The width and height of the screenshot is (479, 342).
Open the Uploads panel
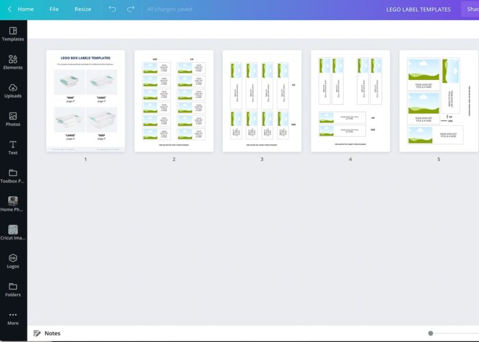point(13,90)
